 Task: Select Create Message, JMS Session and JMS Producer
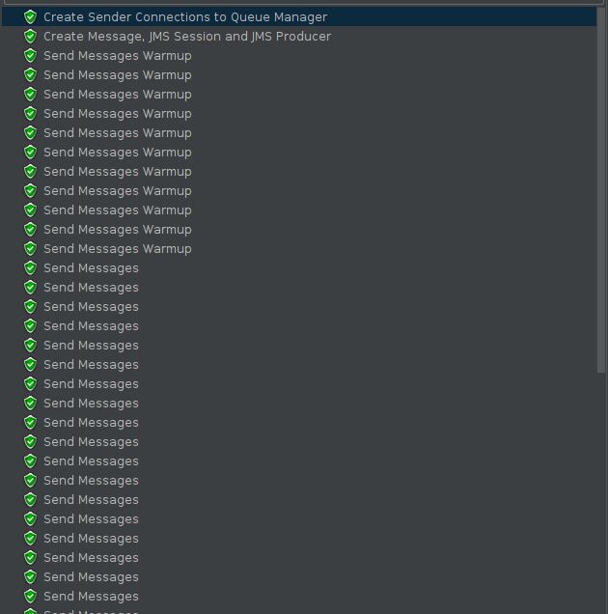pyautogui.click(x=187, y=37)
